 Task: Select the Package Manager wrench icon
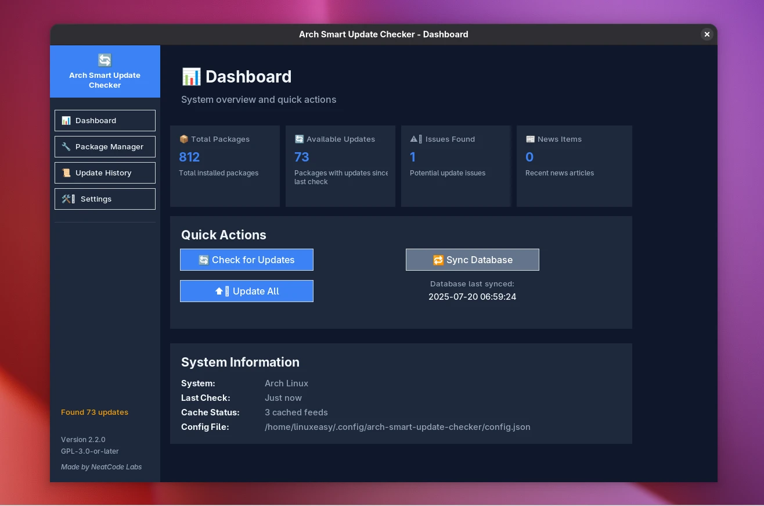coord(66,146)
